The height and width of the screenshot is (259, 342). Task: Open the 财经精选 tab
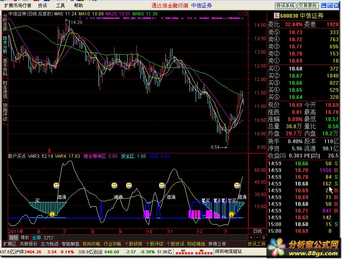pyautogui.click(x=196, y=244)
